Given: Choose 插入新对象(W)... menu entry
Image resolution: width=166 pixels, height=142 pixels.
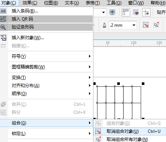Looking at the screenshot, I should (x=47, y=38).
